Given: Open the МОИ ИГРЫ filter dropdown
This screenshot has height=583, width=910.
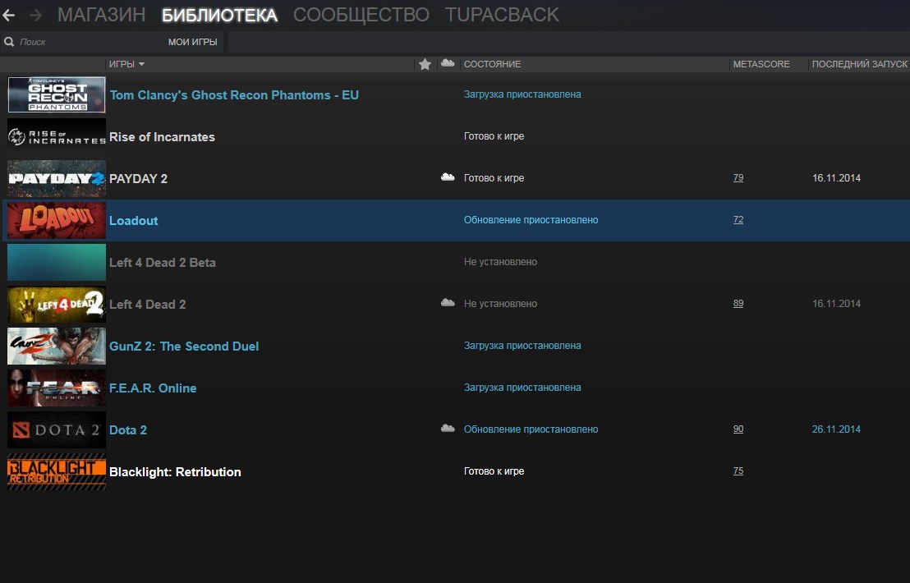Looking at the screenshot, I should click(x=193, y=42).
